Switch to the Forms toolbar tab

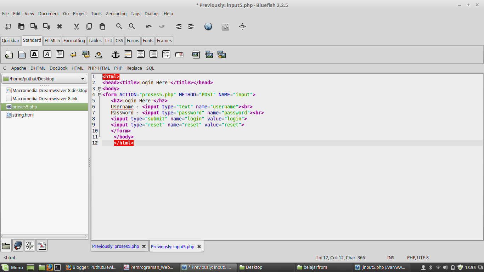tap(133, 41)
